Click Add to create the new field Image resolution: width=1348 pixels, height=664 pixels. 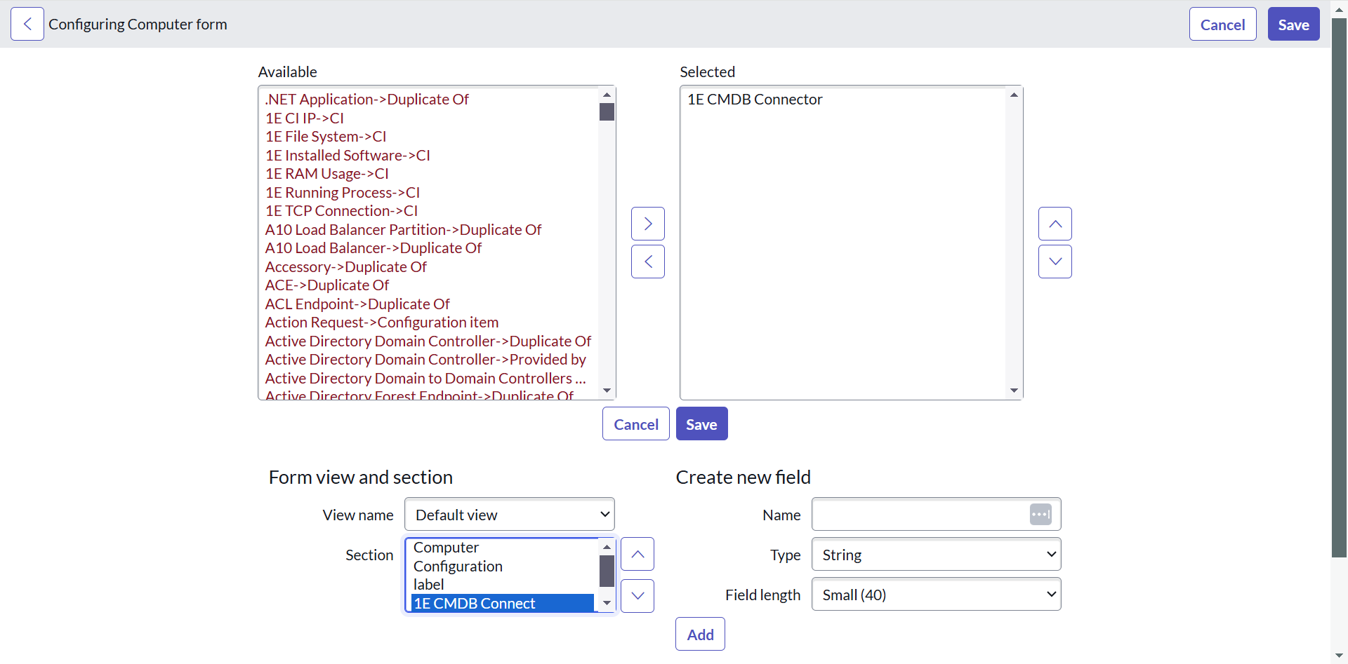[x=700, y=635]
